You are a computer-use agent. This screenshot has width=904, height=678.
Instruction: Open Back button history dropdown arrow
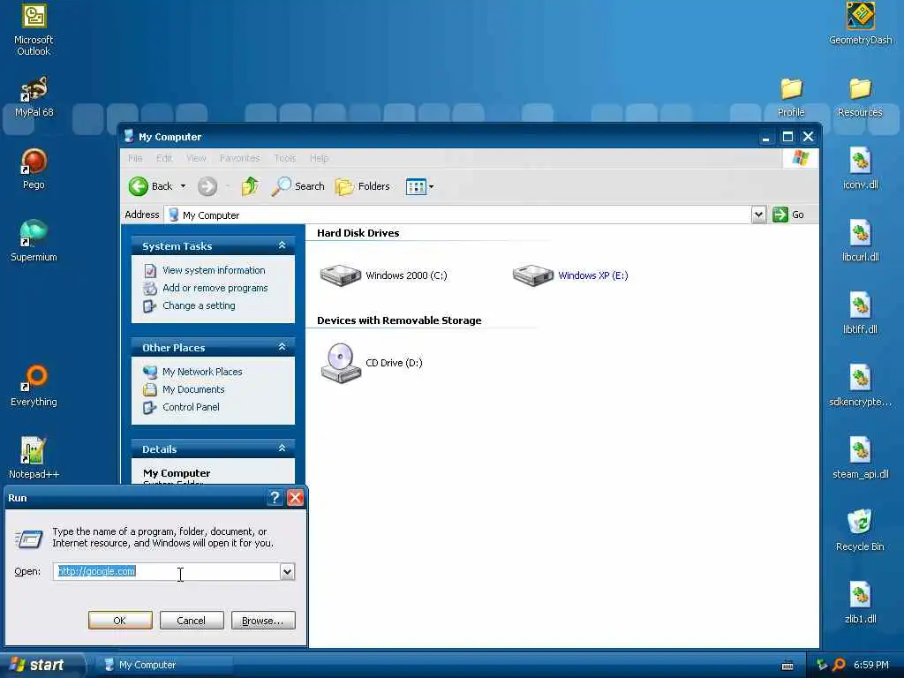click(x=184, y=186)
